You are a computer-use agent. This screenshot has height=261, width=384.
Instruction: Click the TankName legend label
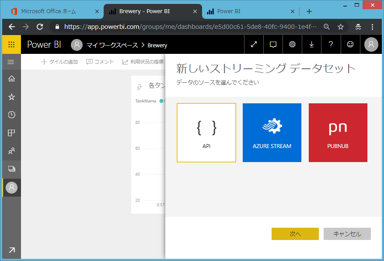(x=146, y=101)
